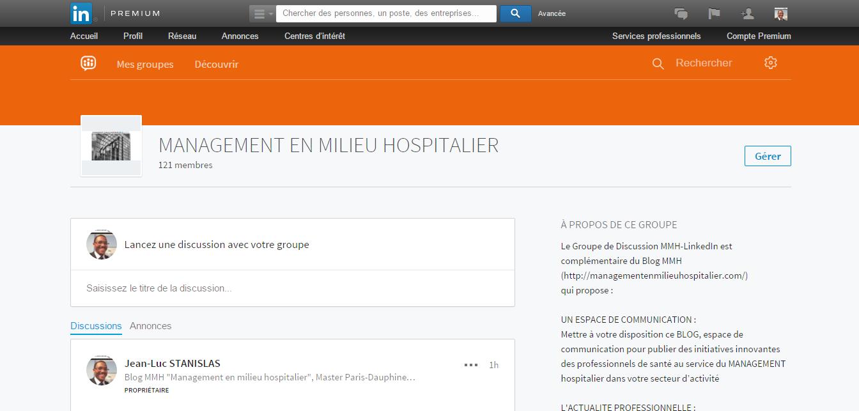Switch to the Discussions tab
Screen dimensions: 859x411
point(96,326)
